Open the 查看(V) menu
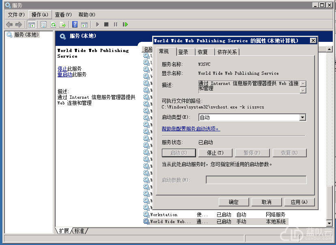336x245 pixels. (x=63, y=15)
